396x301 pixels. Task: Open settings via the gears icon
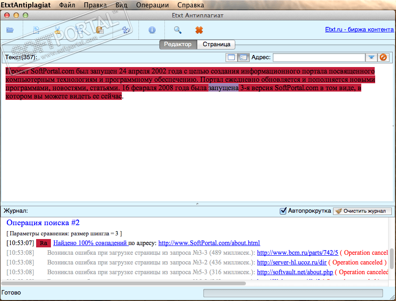pos(126,30)
